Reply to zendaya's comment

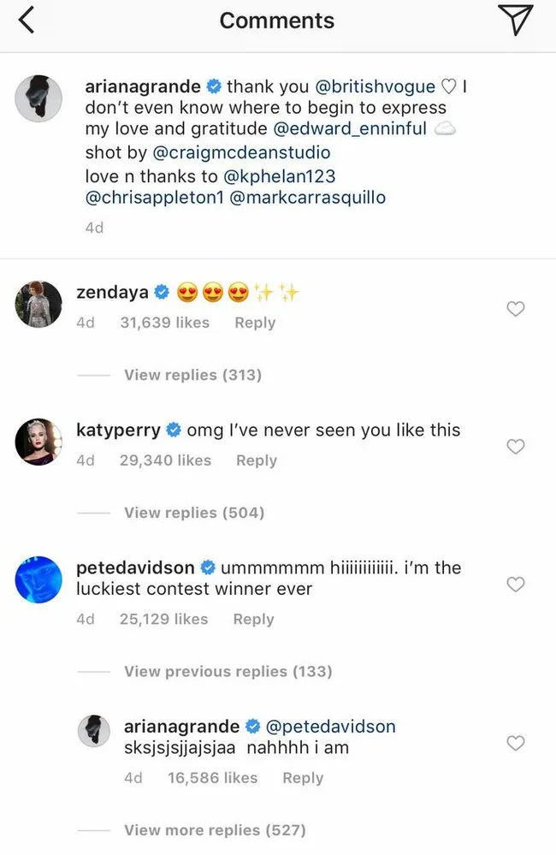pyautogui.click(x=255, y=323)
